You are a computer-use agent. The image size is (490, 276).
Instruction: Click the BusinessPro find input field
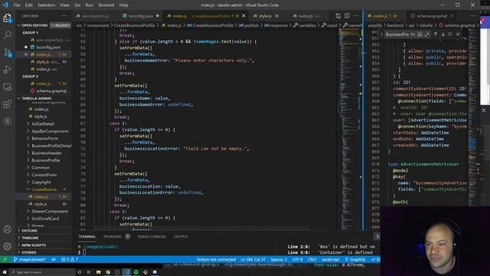pos(397,34)
